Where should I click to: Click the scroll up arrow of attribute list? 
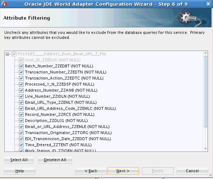[205, 53]
